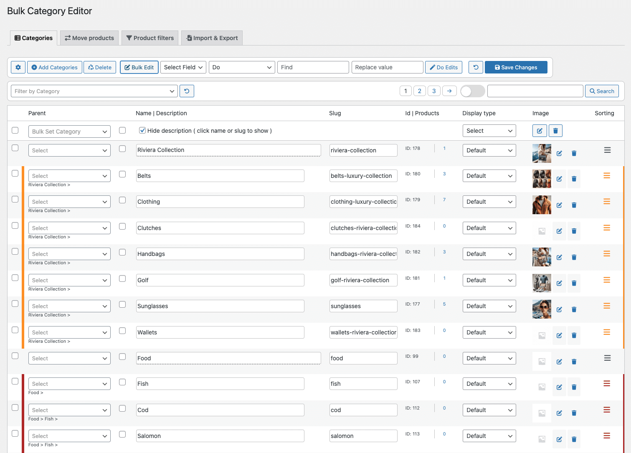The height and width of the screenshot is (453, 631).
Task: Select the Riviera Collection row checkbox
Action: [15, 148]
